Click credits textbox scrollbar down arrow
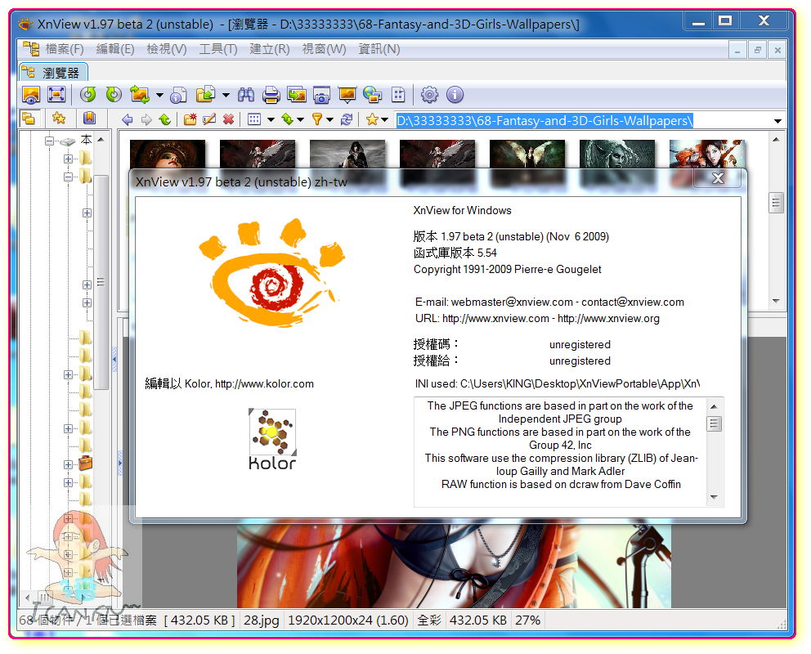The width and height of the screenshot is (811, 654). coord(715,497)
